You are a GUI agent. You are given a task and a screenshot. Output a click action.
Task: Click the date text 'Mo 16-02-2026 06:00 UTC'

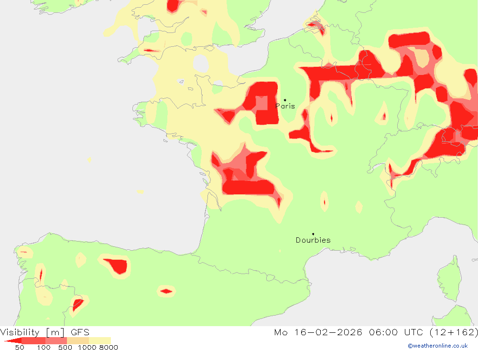pyautogui.click(x=348, y=332)
